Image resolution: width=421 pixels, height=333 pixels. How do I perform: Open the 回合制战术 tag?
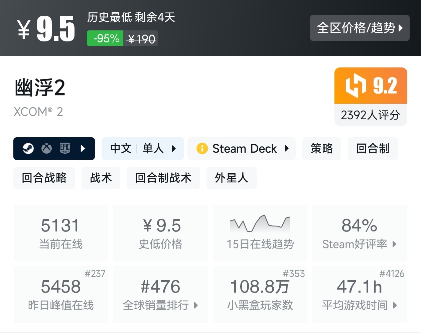coord(163,178)
